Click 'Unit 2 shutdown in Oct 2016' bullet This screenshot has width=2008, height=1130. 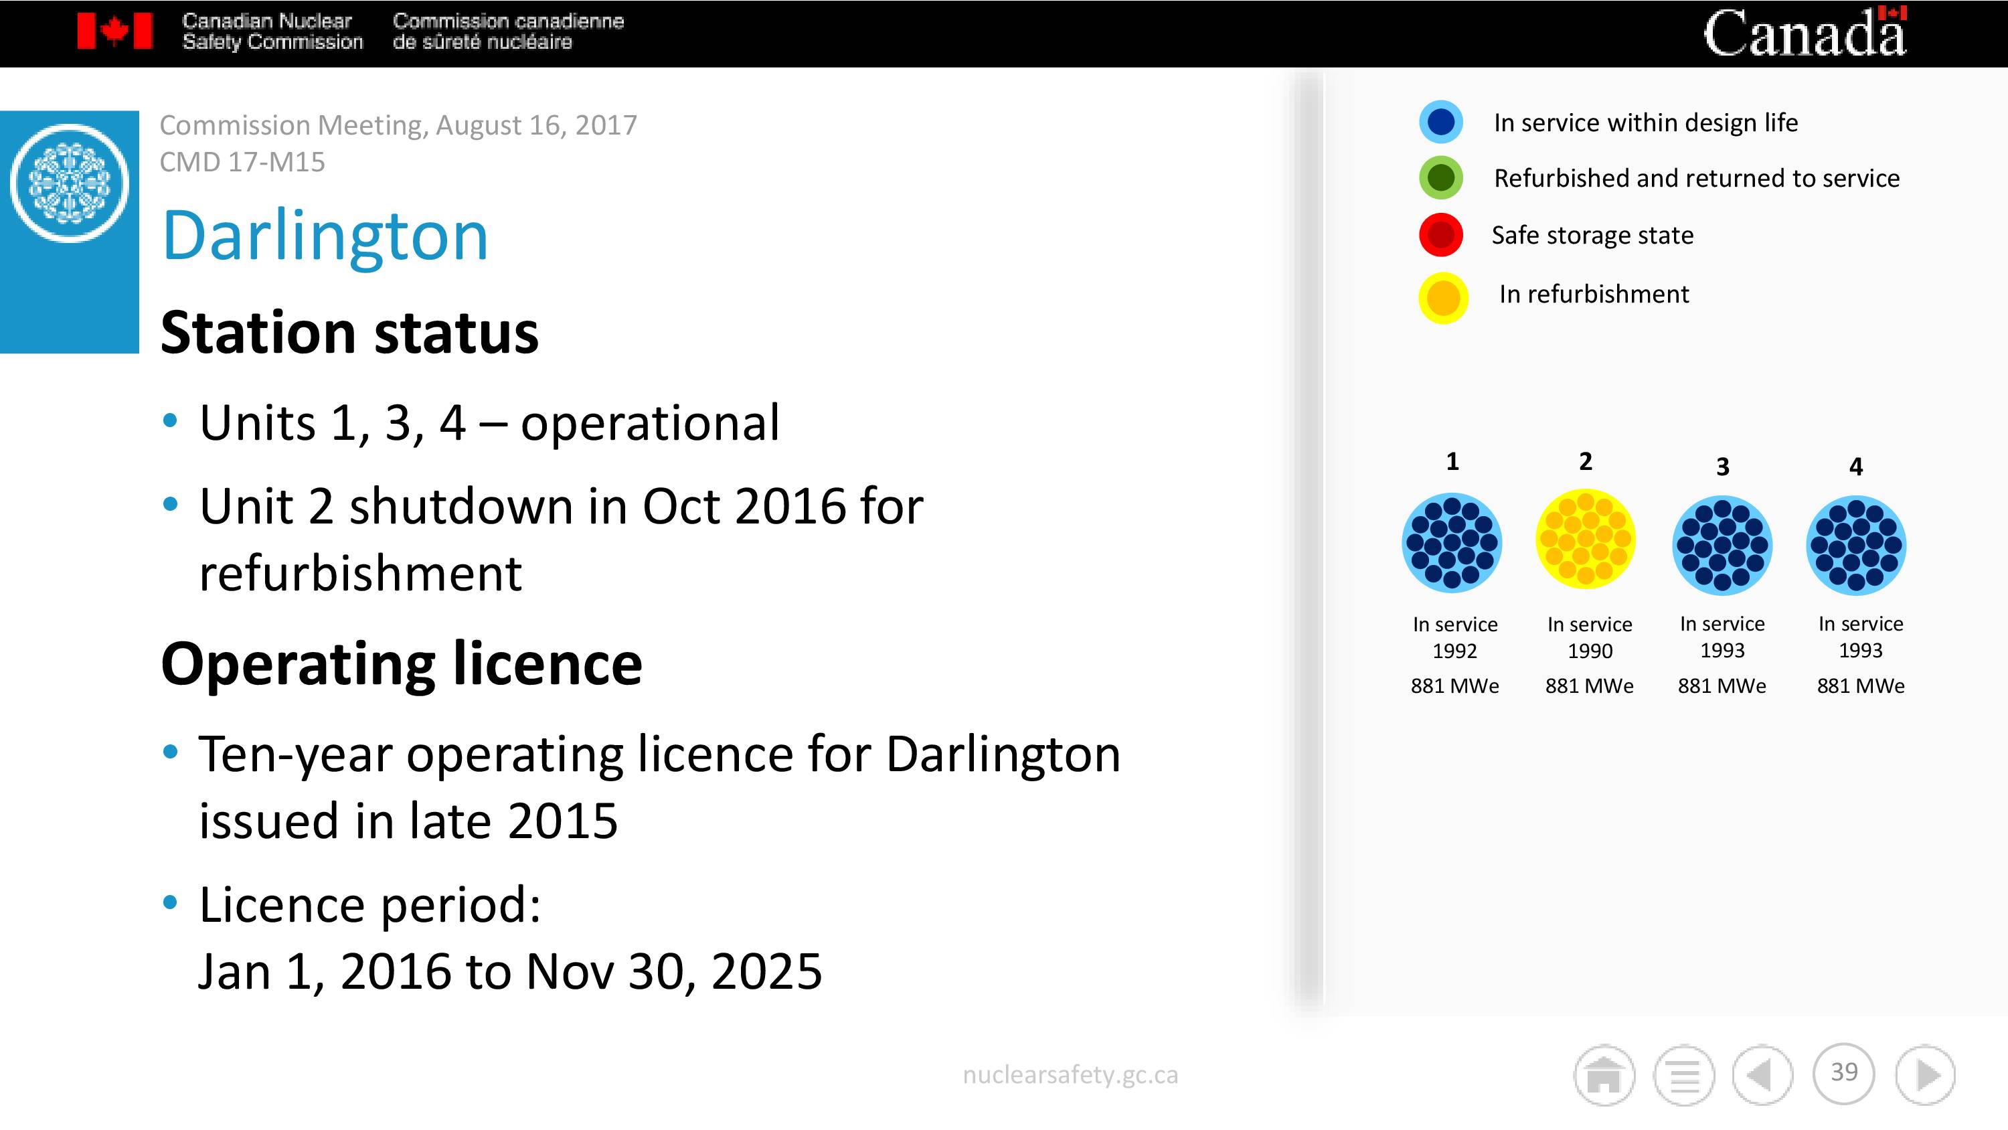click(x=562, y=539)
